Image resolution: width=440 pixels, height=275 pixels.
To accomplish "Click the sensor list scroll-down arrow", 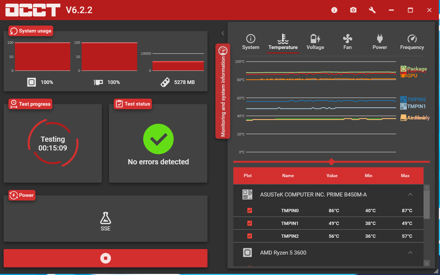I will click(426, 263).
